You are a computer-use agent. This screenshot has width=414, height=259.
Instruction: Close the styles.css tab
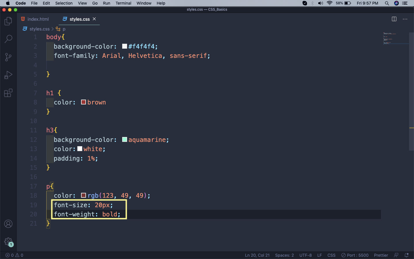94,19
